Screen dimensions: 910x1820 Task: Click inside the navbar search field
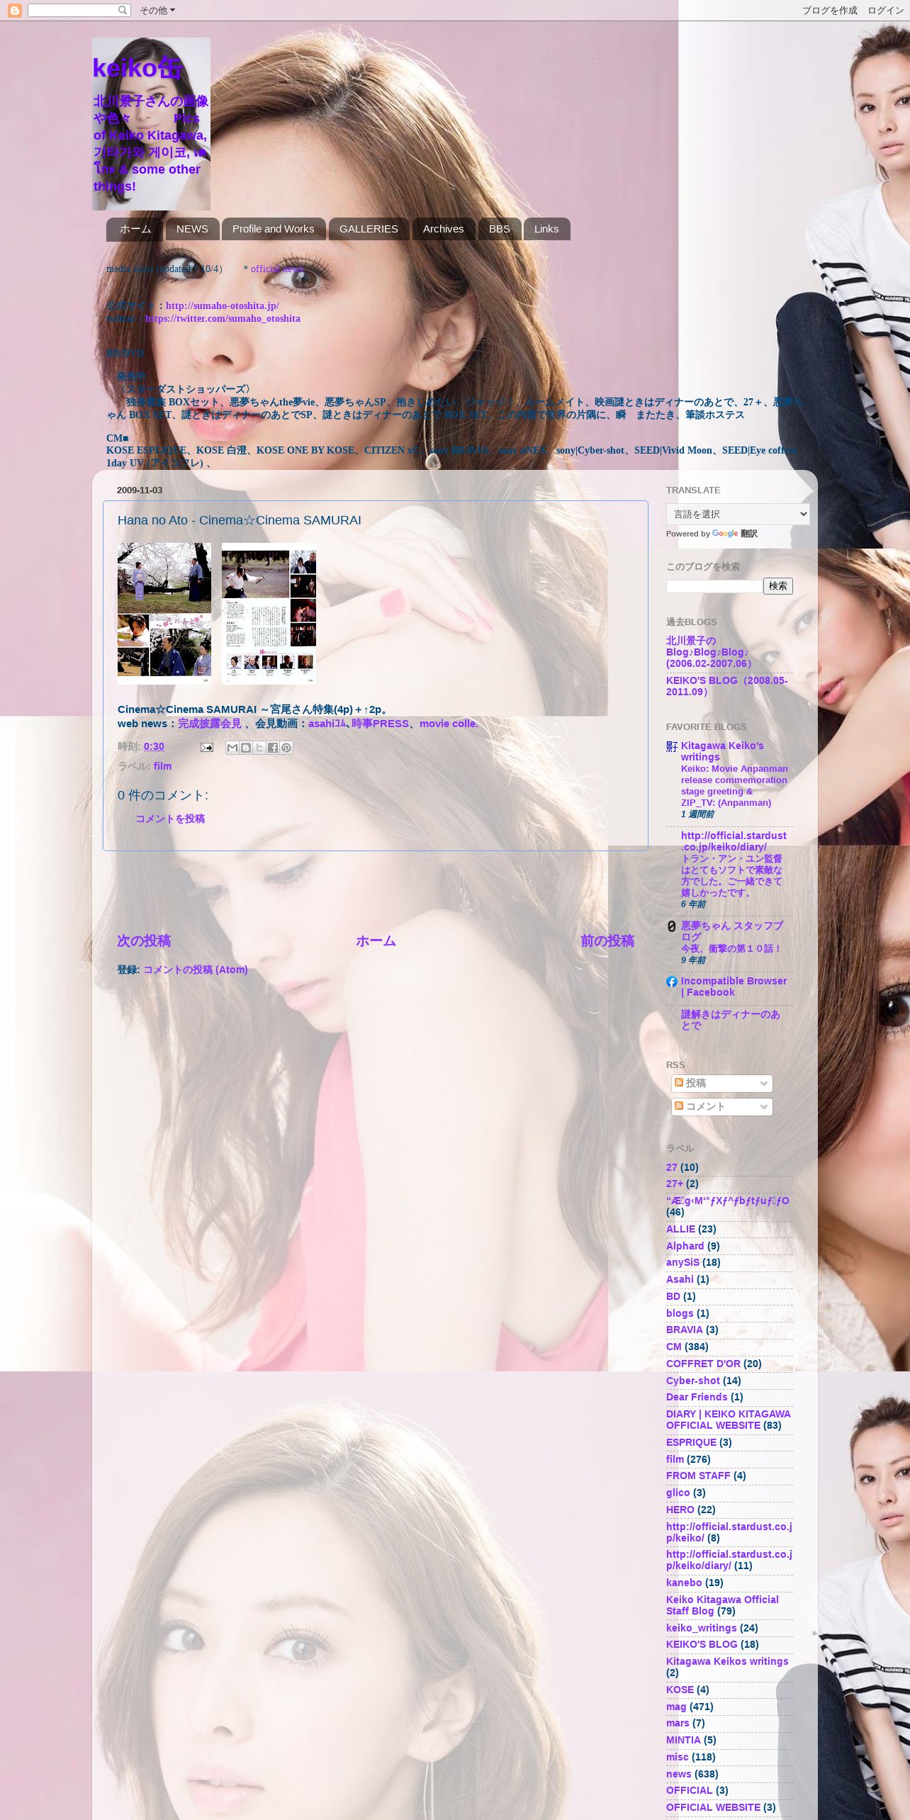click(x=73, y=10)
